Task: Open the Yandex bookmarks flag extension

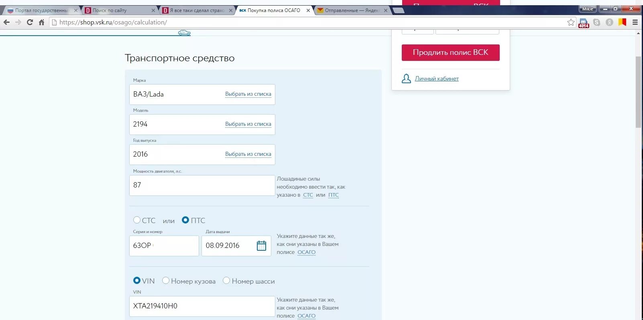Action: (622, 22)
